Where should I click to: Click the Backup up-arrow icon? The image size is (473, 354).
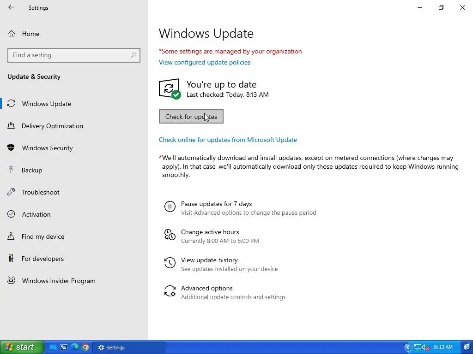(x=11, y=170)
